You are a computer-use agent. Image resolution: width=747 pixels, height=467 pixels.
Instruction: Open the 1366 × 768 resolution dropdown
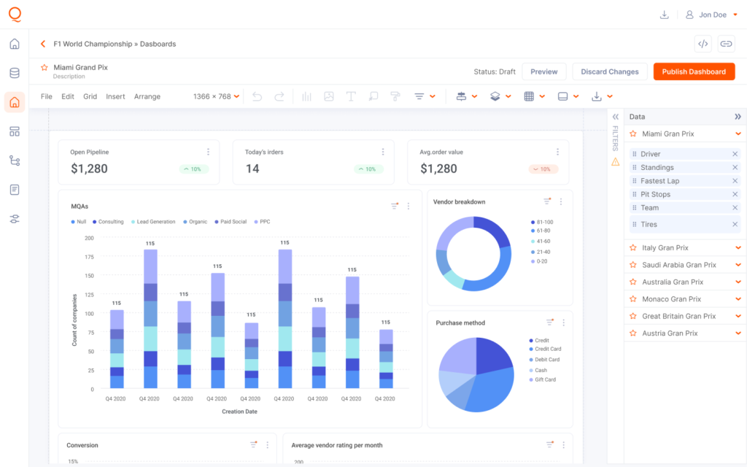pyautogui.click(x=216, y=96)
